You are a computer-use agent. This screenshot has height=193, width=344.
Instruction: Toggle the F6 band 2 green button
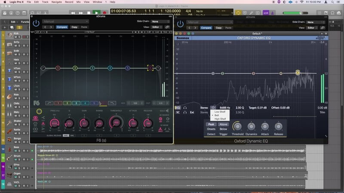(x=67, y=103)
